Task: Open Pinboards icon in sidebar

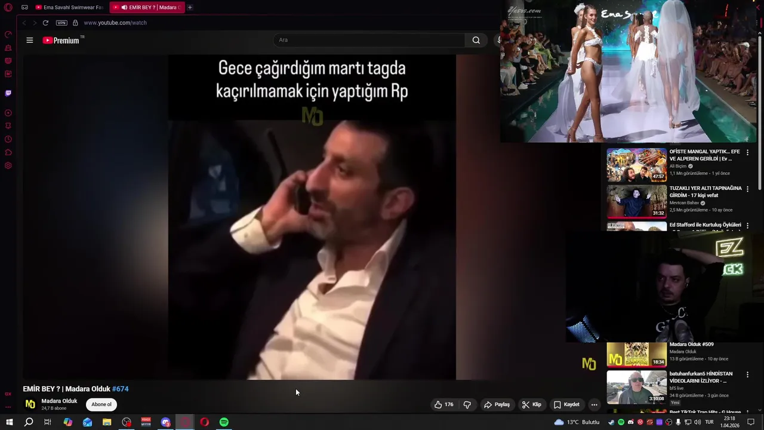Action: point(8,126)
